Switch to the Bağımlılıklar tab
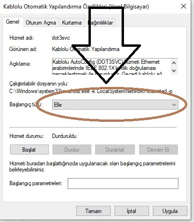194x222 pixels. coord(100,23)
